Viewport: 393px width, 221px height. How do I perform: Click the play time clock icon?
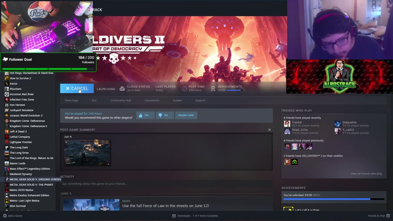click(184, 88)
